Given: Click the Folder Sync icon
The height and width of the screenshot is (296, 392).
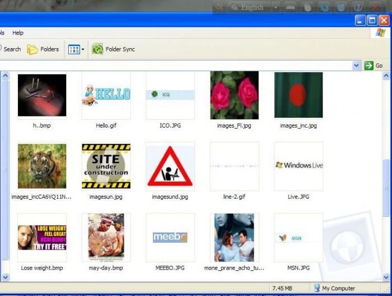Looking at the screenshot, I should coord(97,49).
